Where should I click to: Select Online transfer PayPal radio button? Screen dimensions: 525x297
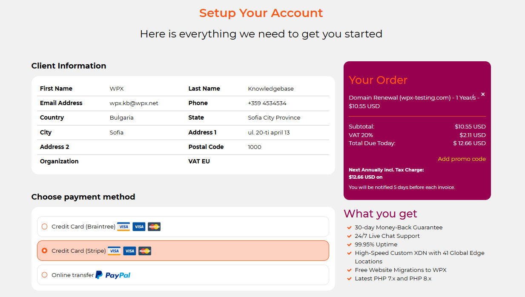click(45, 275)
